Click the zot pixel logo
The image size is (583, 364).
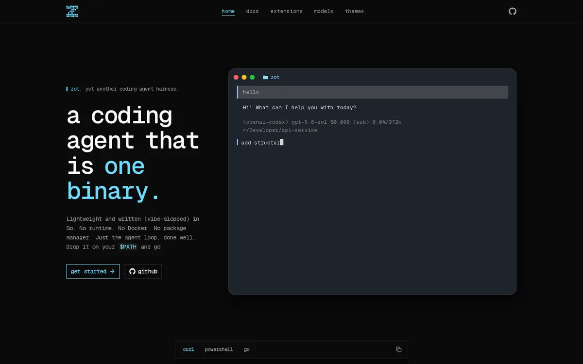click(72, 11)
